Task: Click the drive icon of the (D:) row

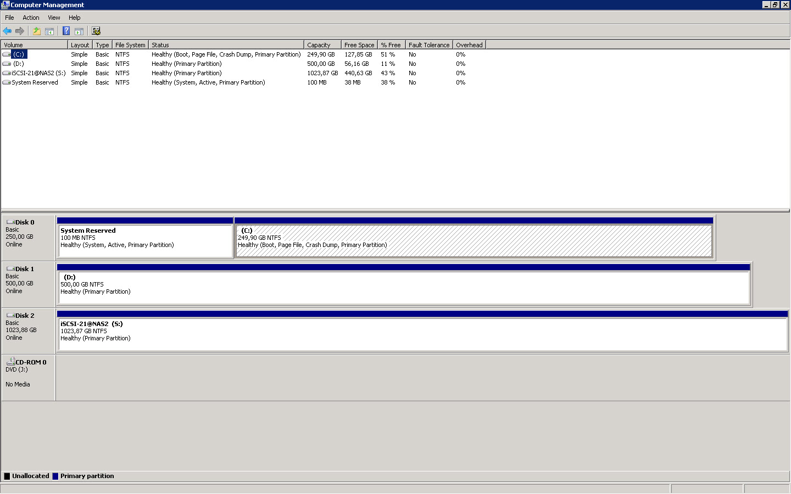Action: tap(7, 64)
